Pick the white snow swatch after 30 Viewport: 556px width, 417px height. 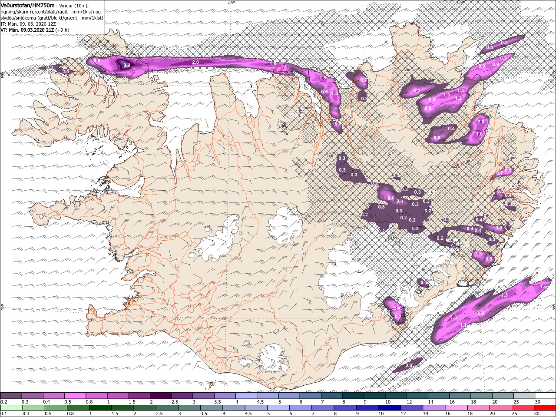point(545,396)
